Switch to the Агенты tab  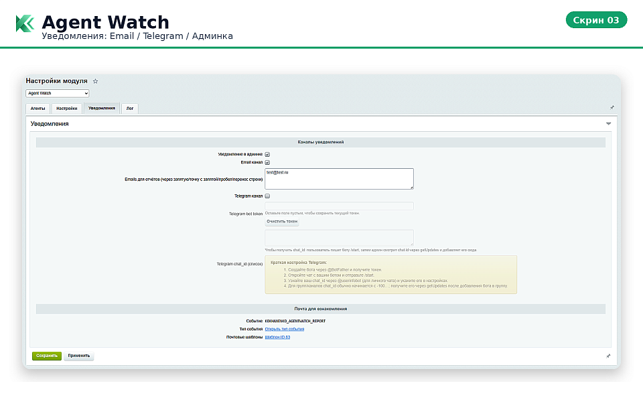point(38,109)
